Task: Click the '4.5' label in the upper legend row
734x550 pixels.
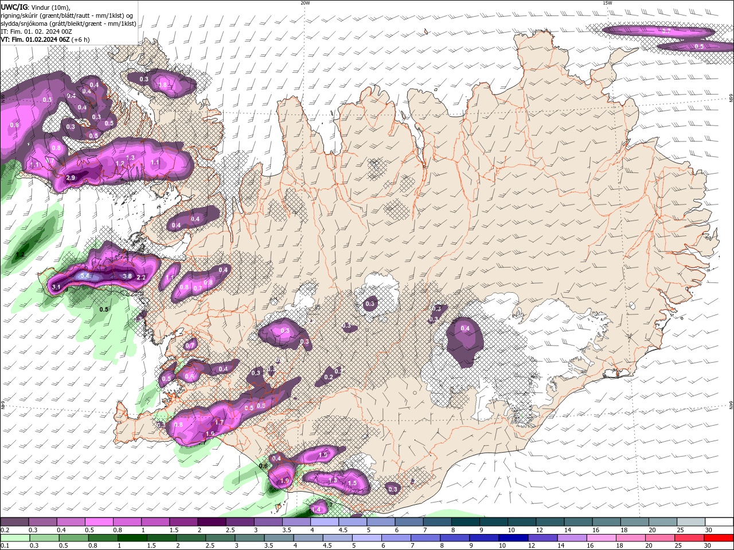Action: click(343, 530)
